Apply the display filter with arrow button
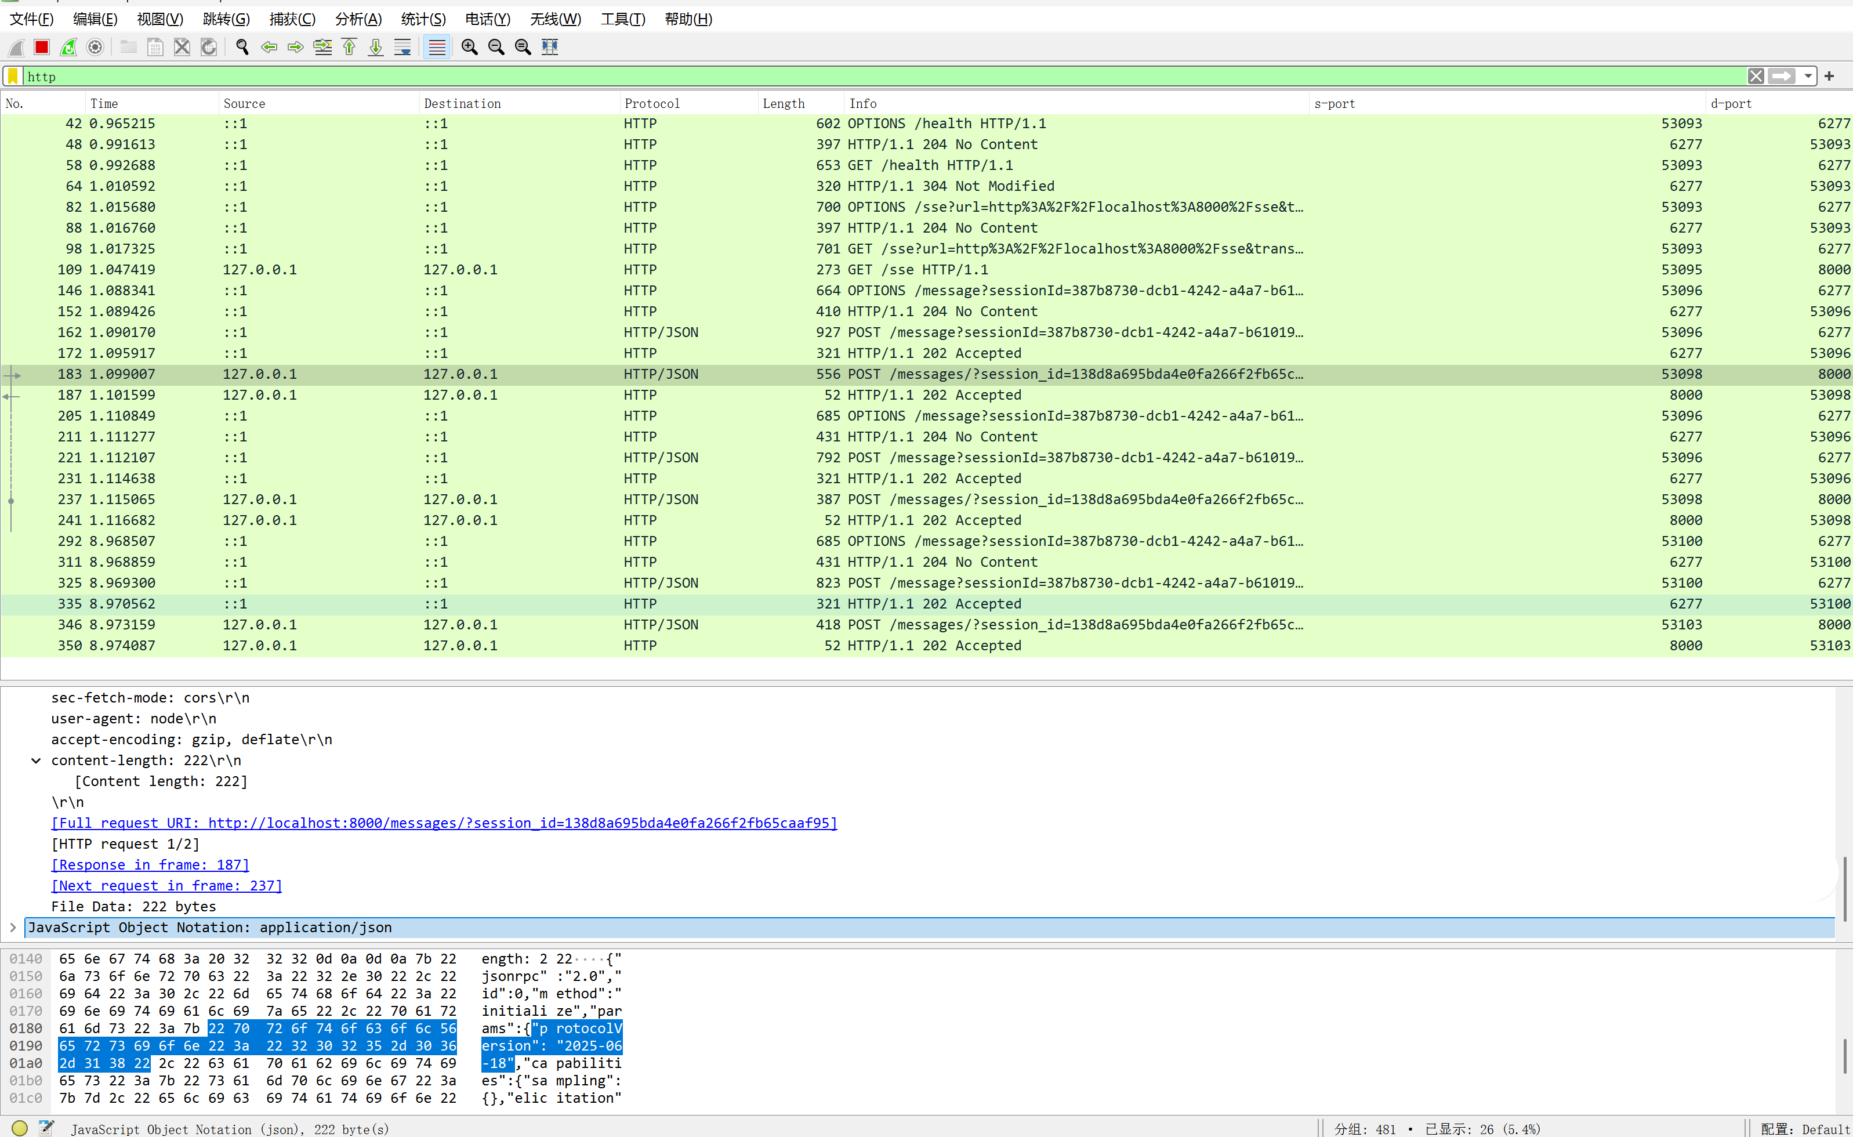Viewport: 1853px width, 1137px height. (1782, 76)
